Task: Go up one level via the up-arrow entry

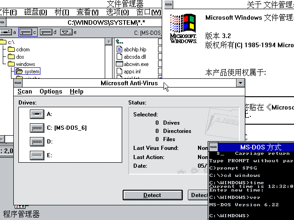Action: tap(119, 41)
